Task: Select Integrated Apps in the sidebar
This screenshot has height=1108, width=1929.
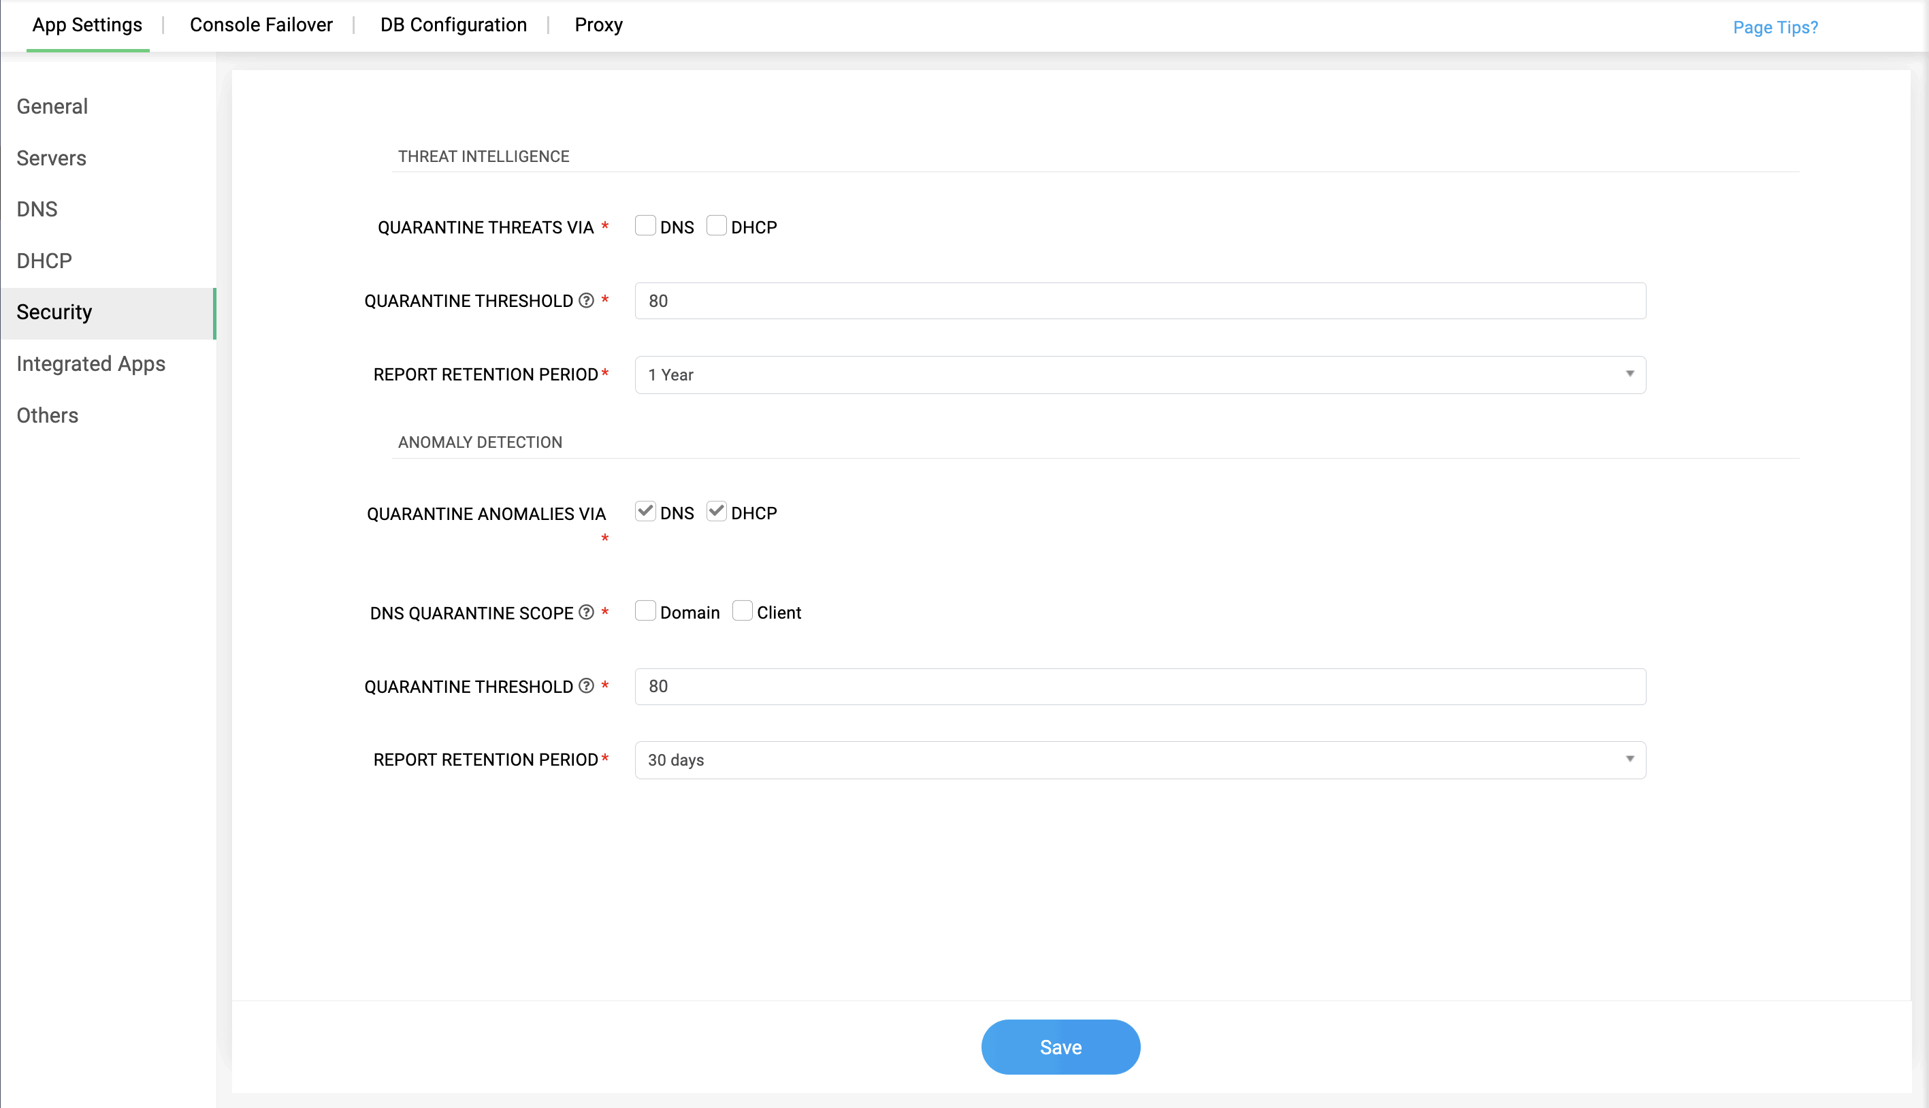Action: point(91,363)
